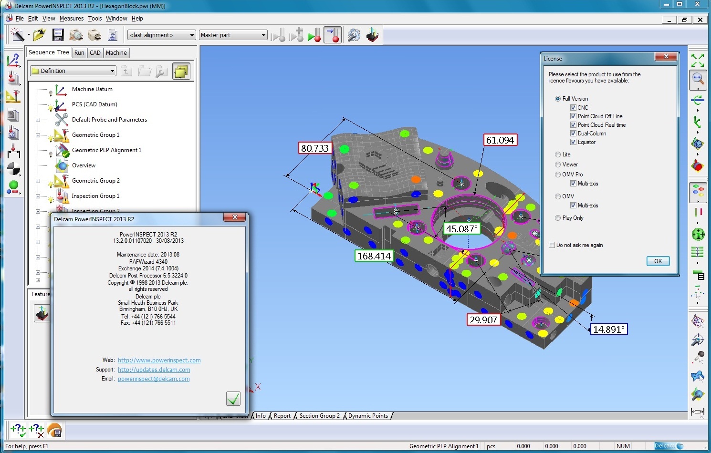Image resolution: width=711 pixels, height=453 pixels.
Task: Click the green sphere simple features icon
Action: [x=13, y=187]
